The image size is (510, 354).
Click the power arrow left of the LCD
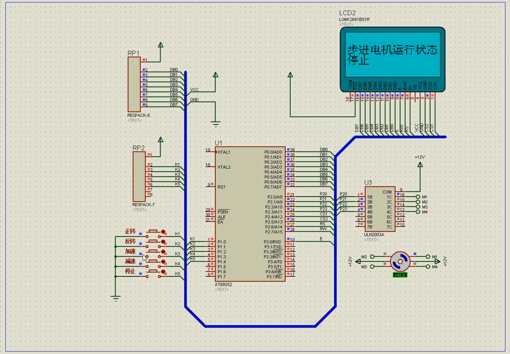[290, 75]
